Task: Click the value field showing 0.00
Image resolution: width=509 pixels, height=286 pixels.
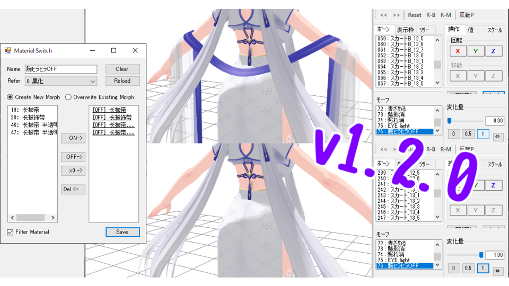Action: point(495,121)
